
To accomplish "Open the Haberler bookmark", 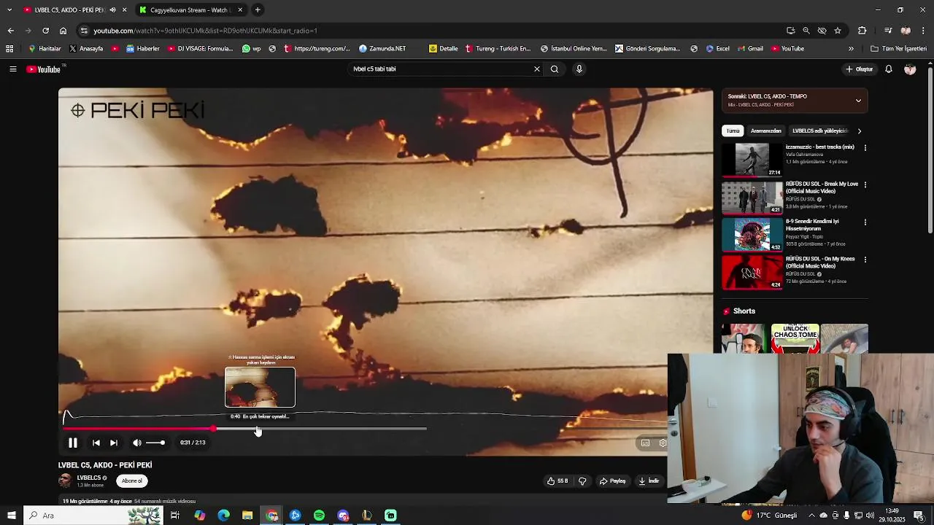I will (x=143, y=49).
